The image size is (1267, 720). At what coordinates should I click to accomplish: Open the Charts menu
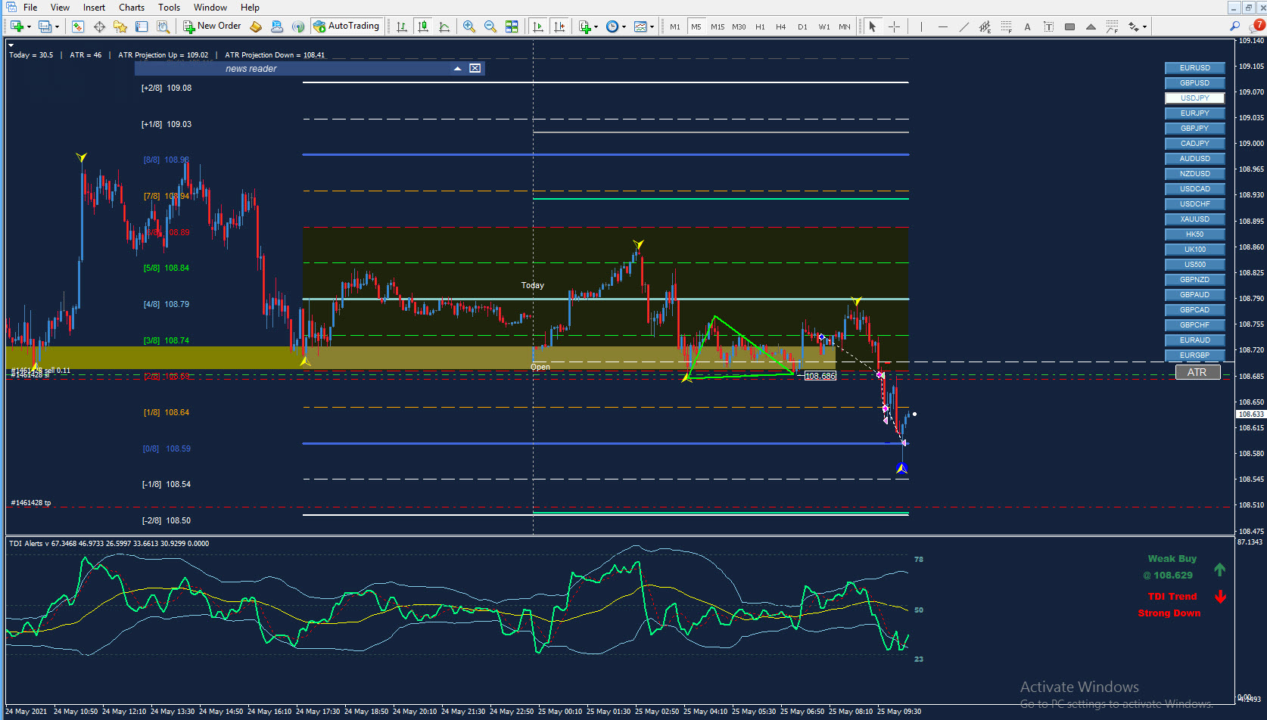(x=131, y=8)
